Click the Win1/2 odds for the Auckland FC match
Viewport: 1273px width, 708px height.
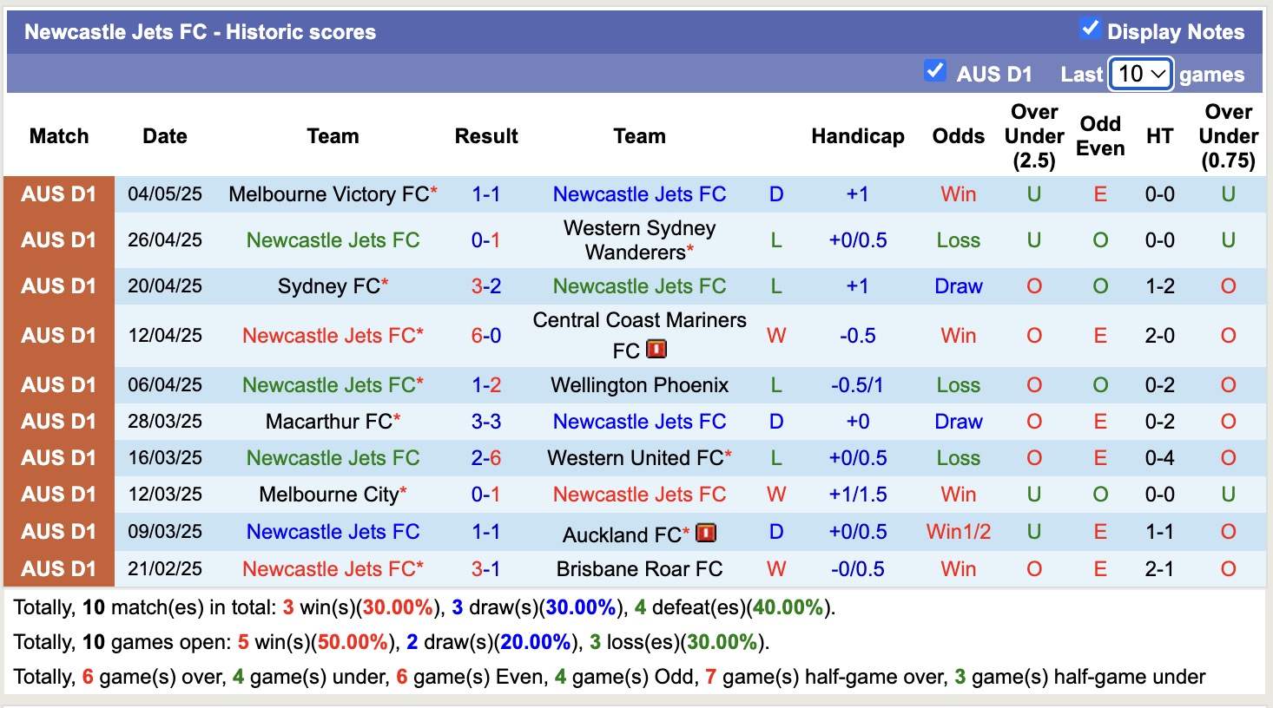pos(957,532)
